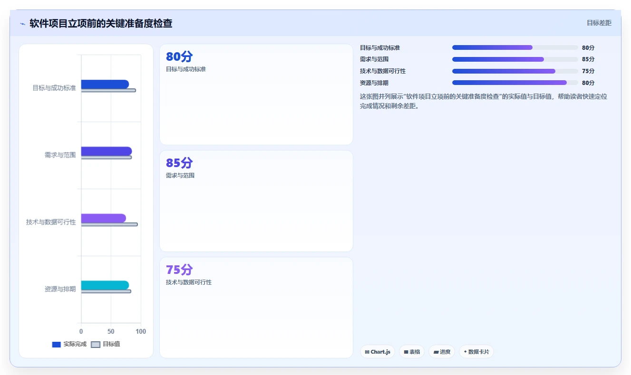
Task: Click the lightning icon beside the title
Action: (x=22, y=24)
